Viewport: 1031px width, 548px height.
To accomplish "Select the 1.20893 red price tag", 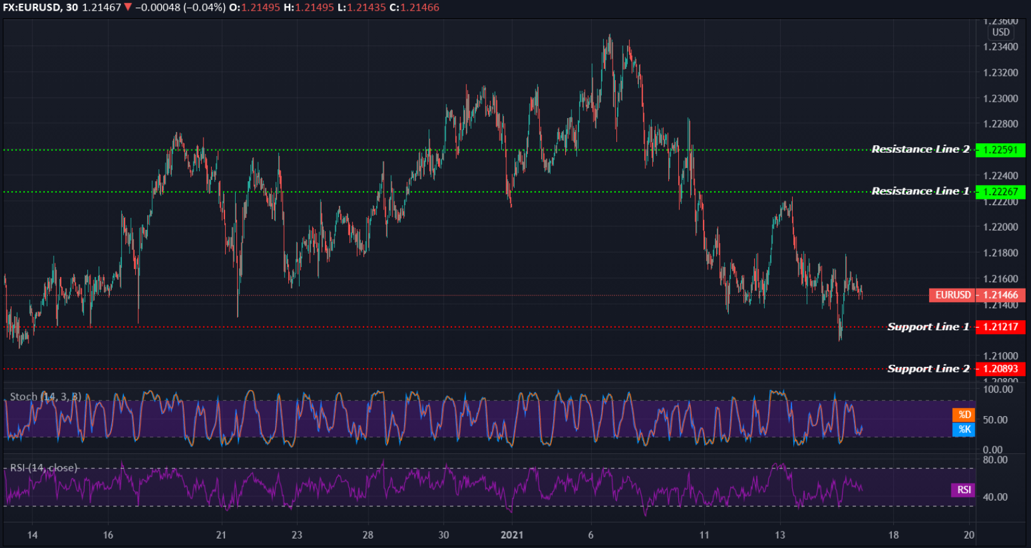I will 1001,369.
